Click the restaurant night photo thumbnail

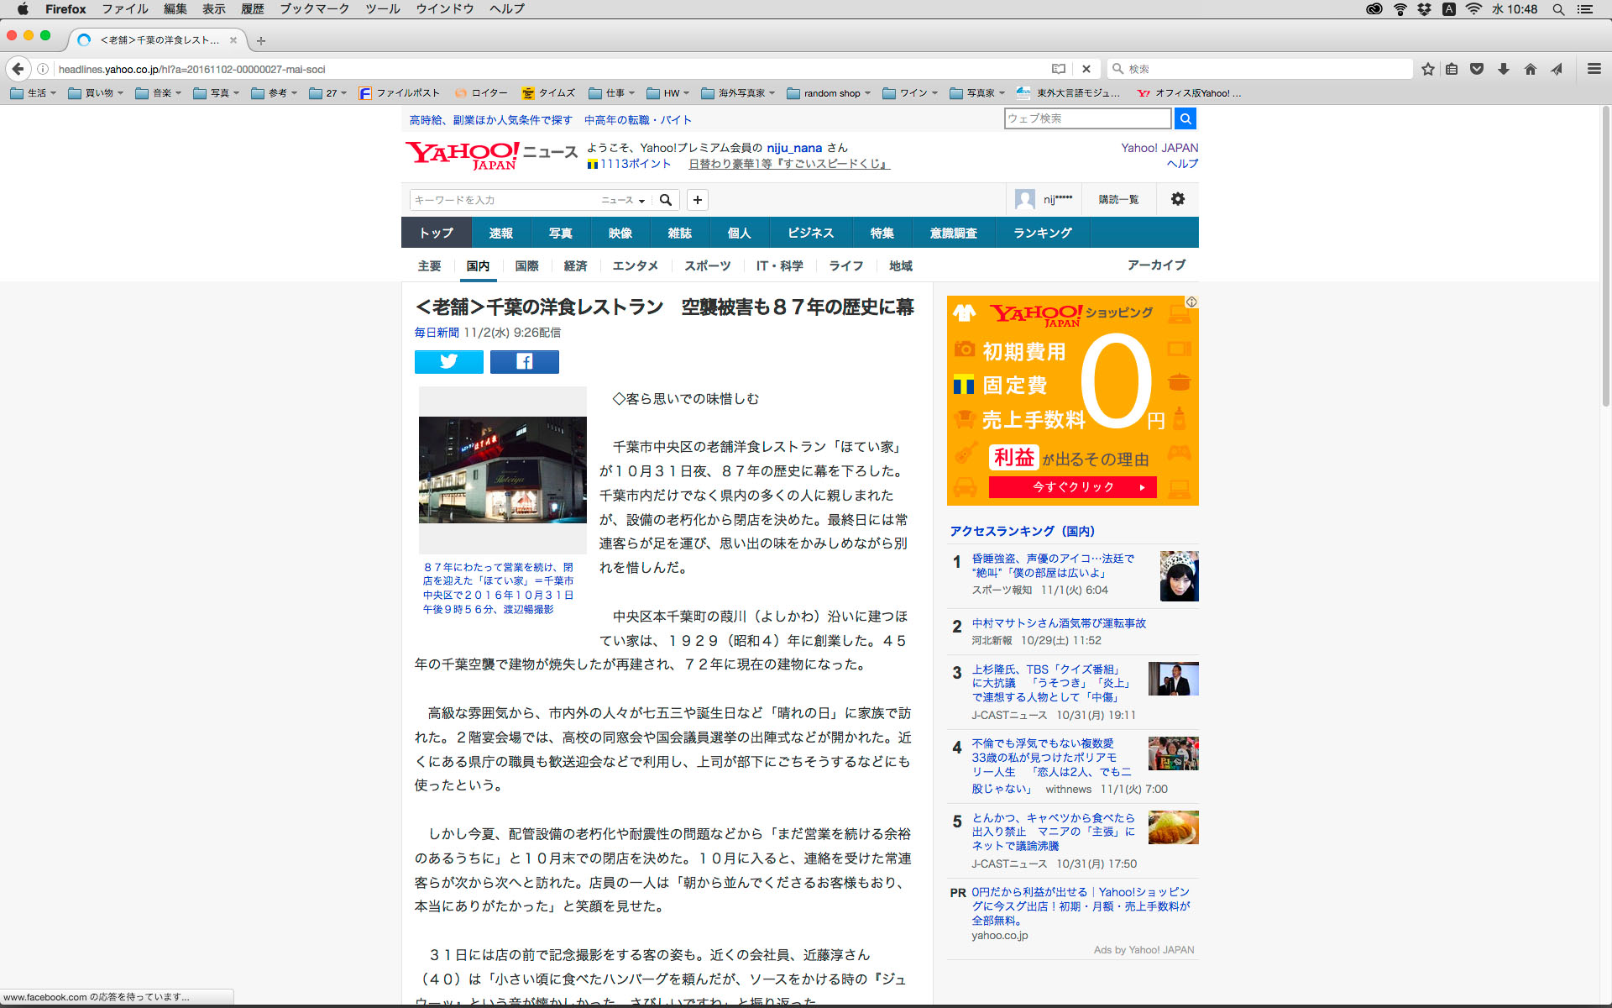coord(502,470)
